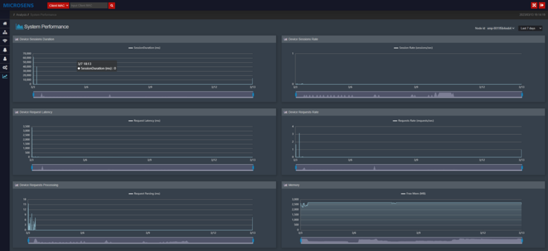
Task: Open the Wi-Fi sidebar icon
Action: tap(5, 41)
